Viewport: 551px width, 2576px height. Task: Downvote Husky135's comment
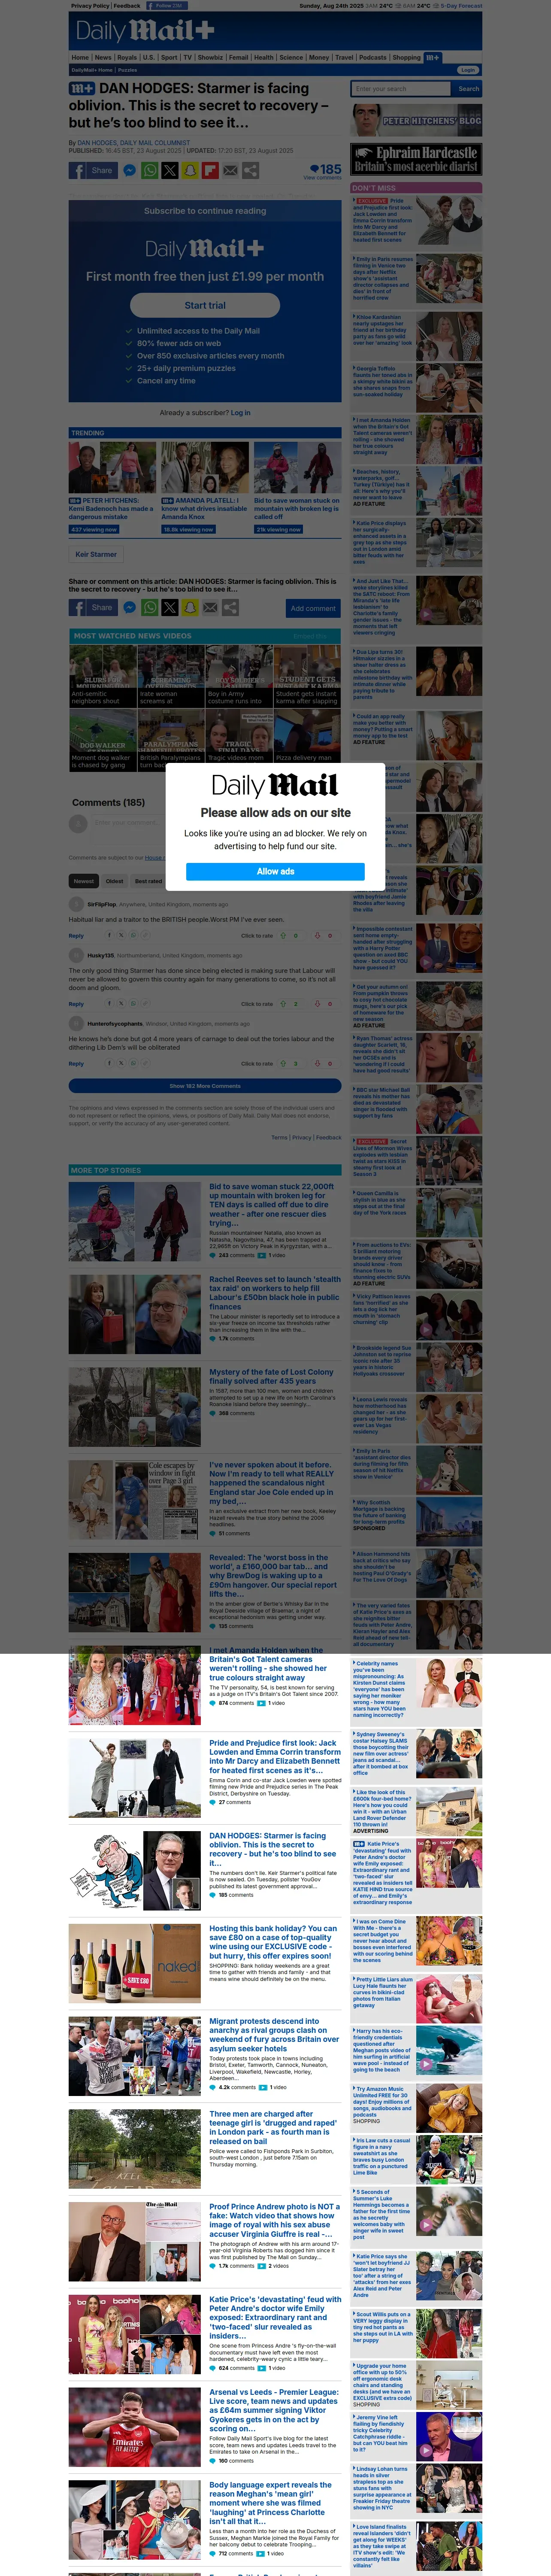(x=317, y=1004)
